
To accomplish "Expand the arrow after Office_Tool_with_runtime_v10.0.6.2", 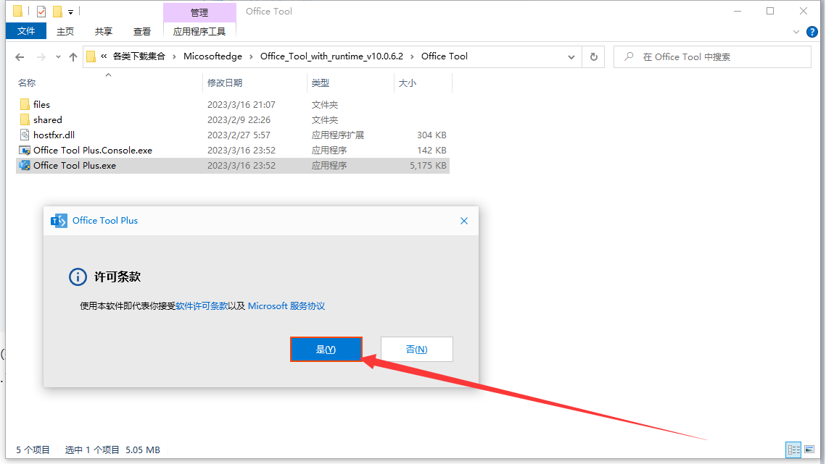I will coord(413,56).
